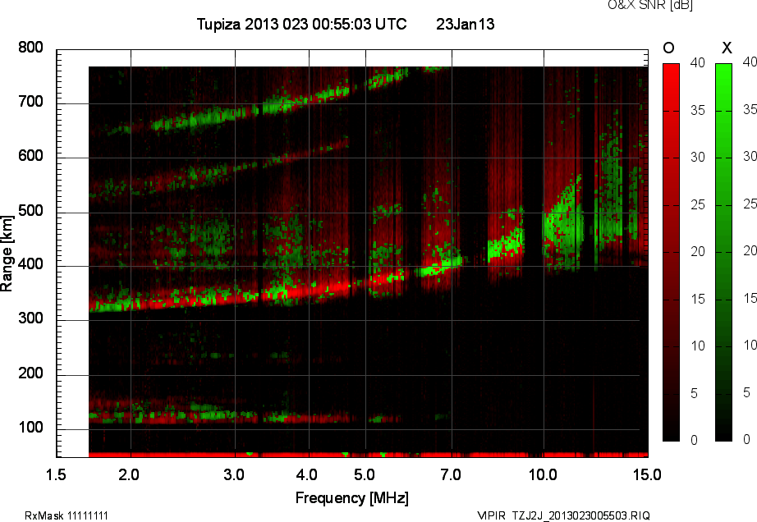Click the 3.0 frequency tick label
The height and width of the screenshot is (522, 757).
[x=234, y=474]
